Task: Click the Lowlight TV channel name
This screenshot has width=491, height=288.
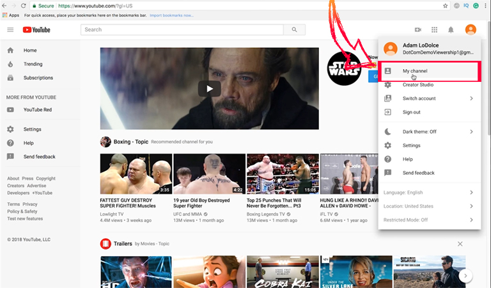Action: [x=112, y=214]
